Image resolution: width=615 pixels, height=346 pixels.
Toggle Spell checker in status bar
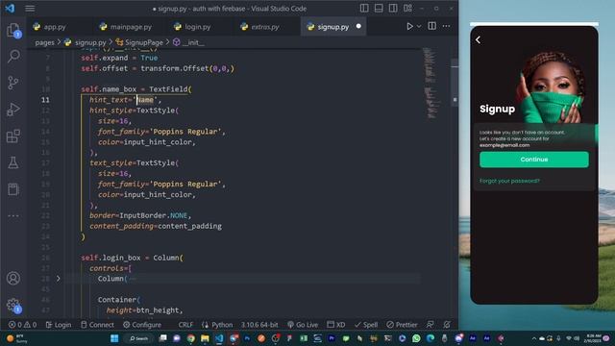click(x=366, y=325)
